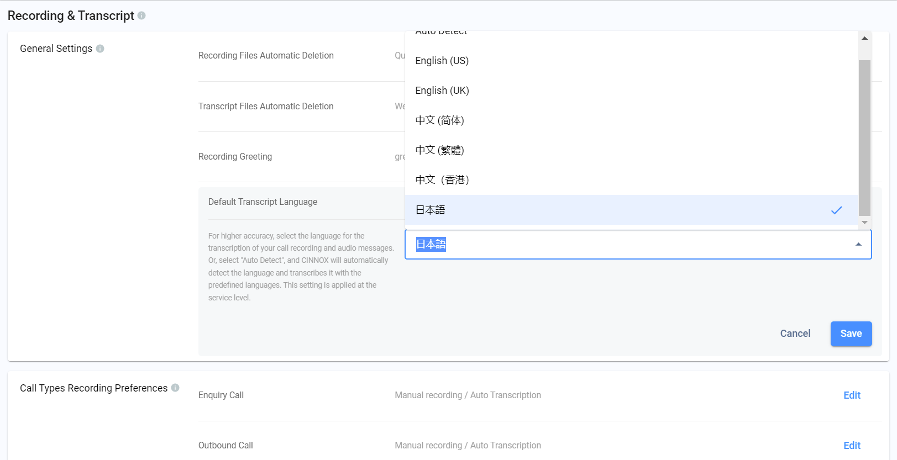
Task: Edit the Outbound Call recording preference
Action: pos(852,446)
